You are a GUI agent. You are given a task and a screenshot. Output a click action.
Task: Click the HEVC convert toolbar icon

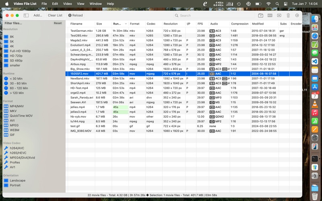pos(270,15)
